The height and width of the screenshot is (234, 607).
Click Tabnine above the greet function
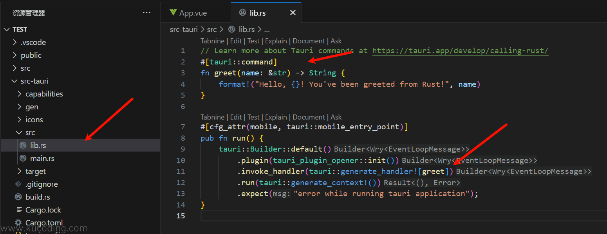212,41
